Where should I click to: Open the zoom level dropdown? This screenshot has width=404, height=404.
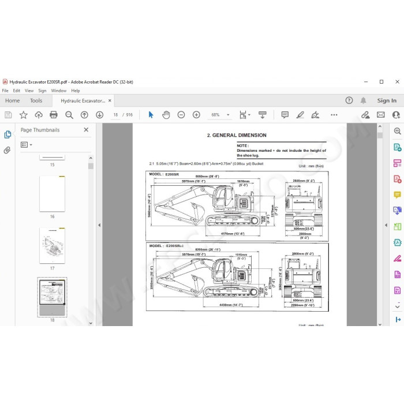coord(228,115)
